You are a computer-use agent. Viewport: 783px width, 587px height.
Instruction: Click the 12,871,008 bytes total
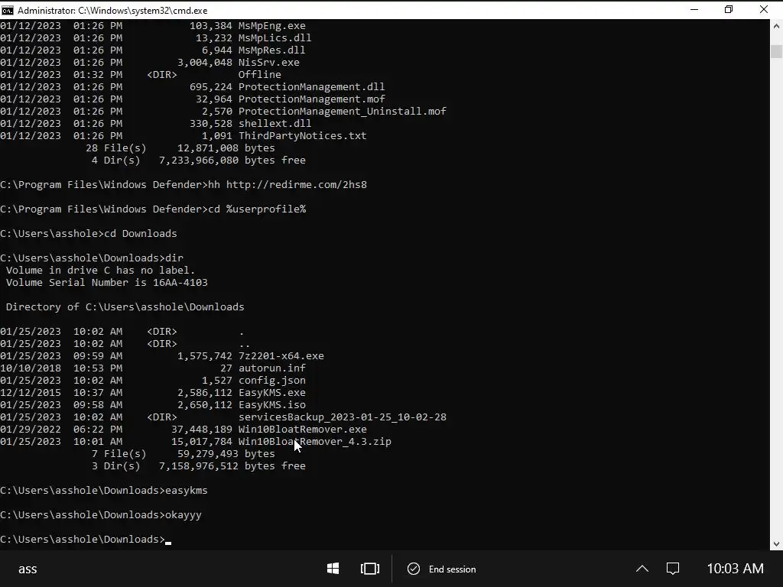point(226,148)
